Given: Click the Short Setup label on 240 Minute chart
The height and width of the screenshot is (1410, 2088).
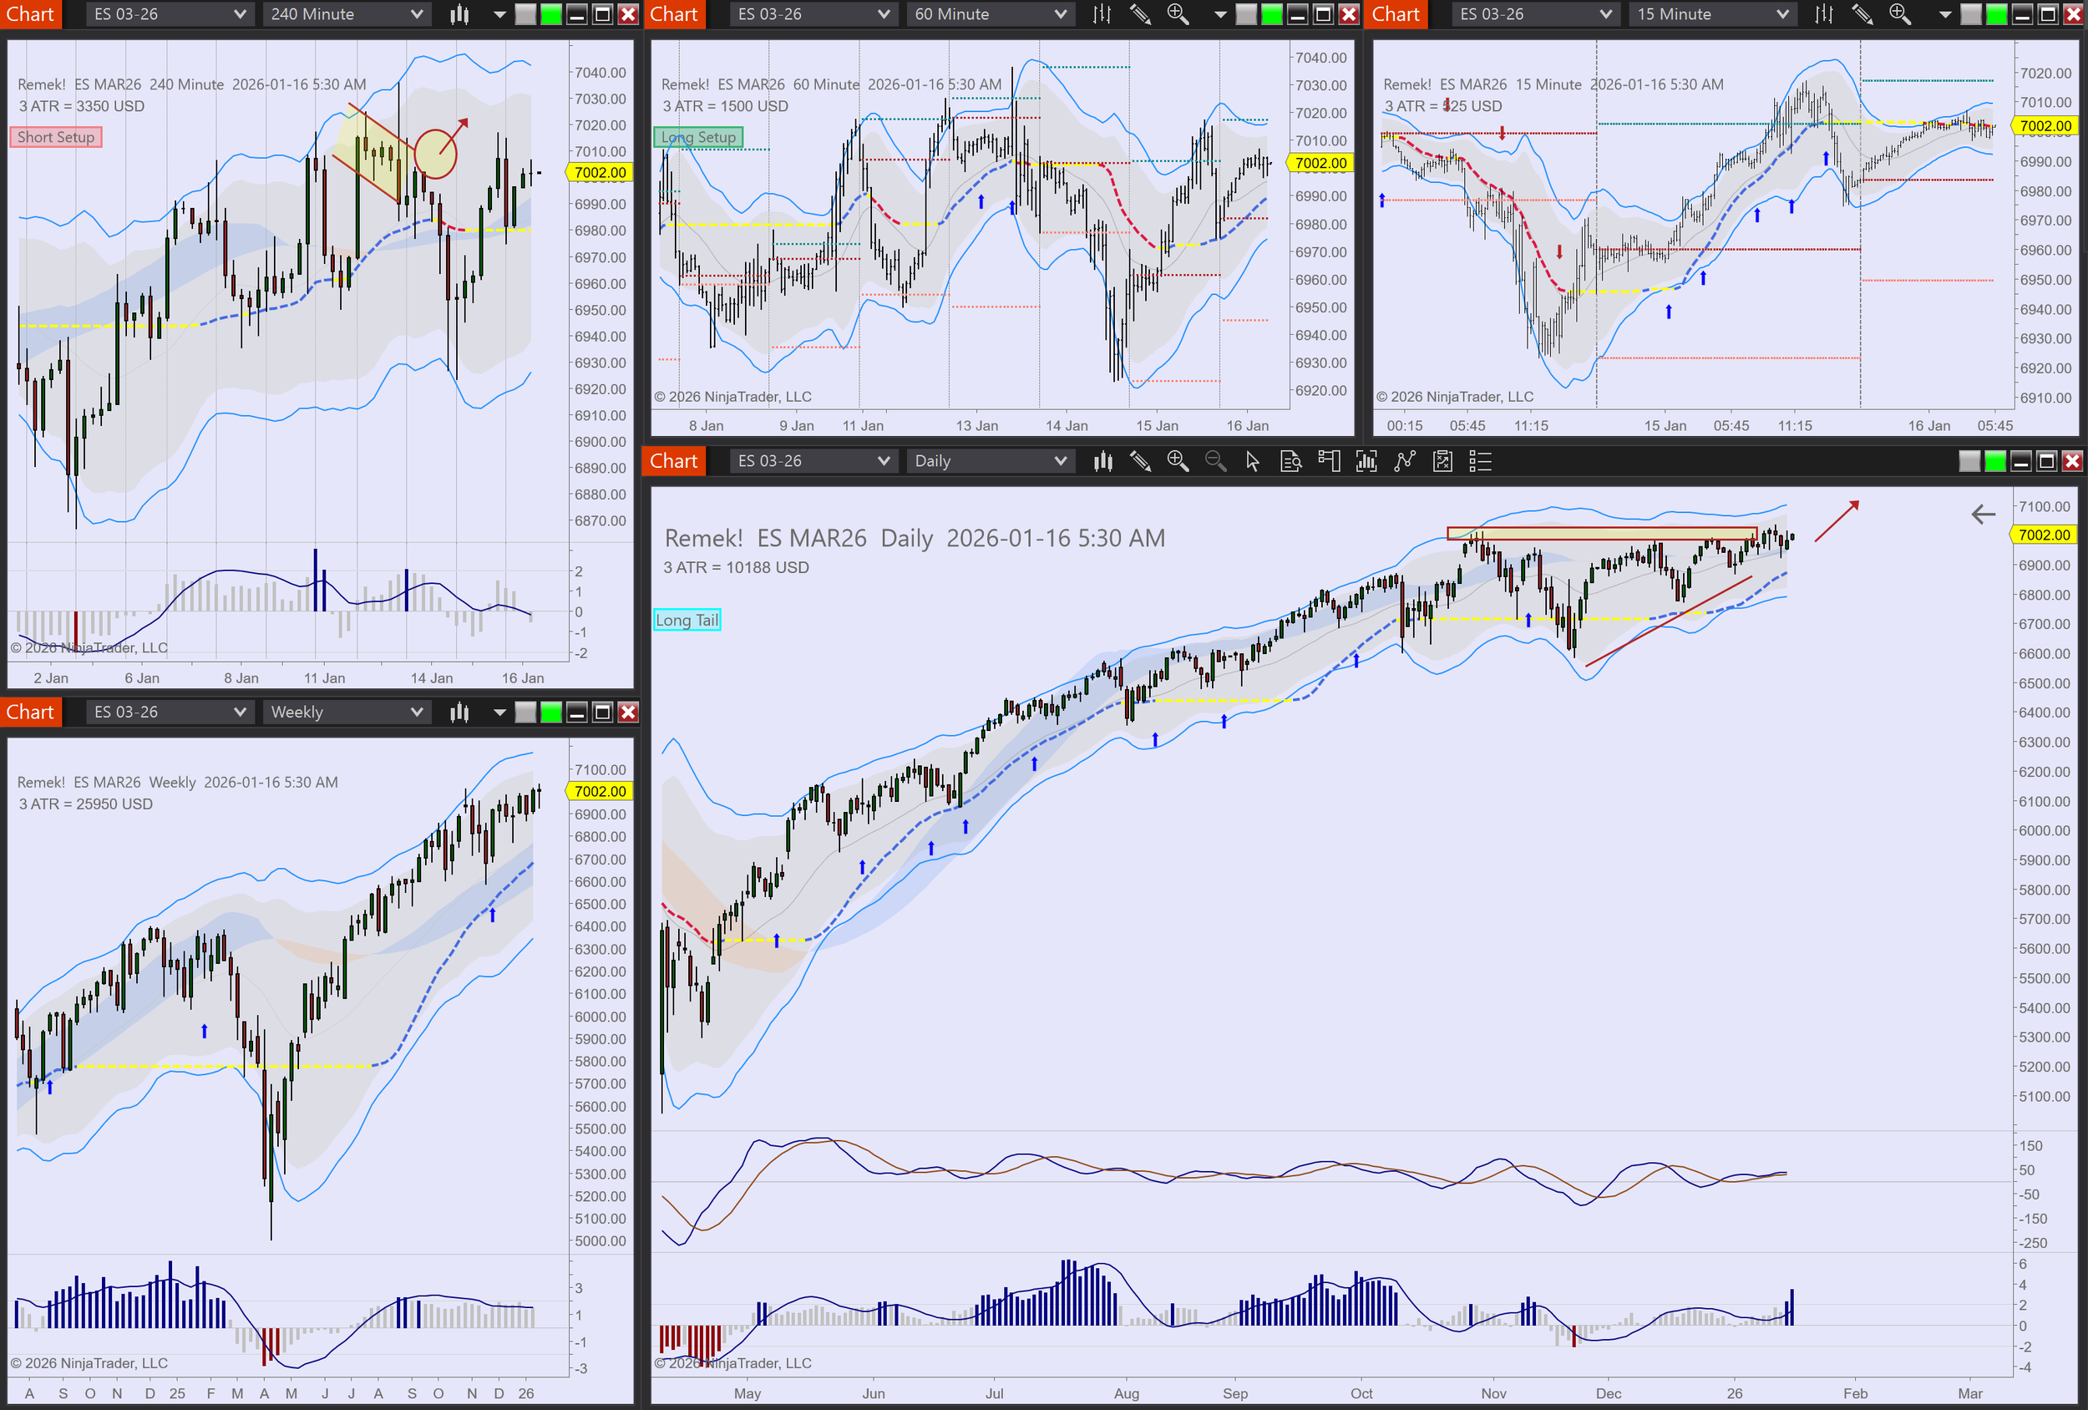Looking at the screenshot, I should 56,137.
